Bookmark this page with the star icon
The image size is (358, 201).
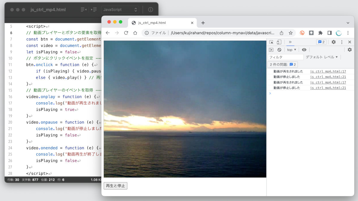291,33
